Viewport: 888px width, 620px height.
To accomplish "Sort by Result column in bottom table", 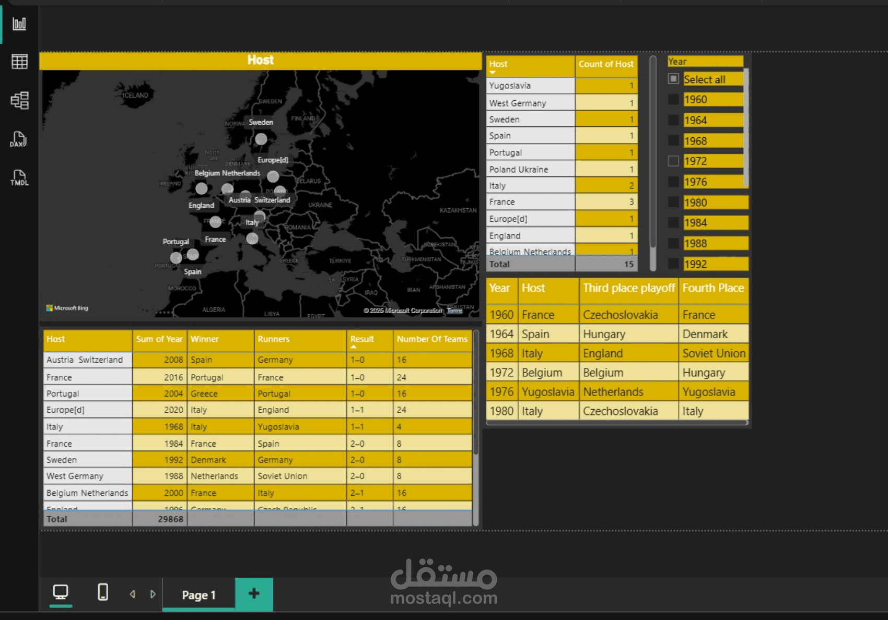I will [369, 340].
